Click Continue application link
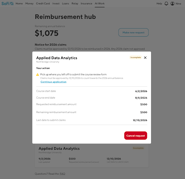 pos(53,82)
